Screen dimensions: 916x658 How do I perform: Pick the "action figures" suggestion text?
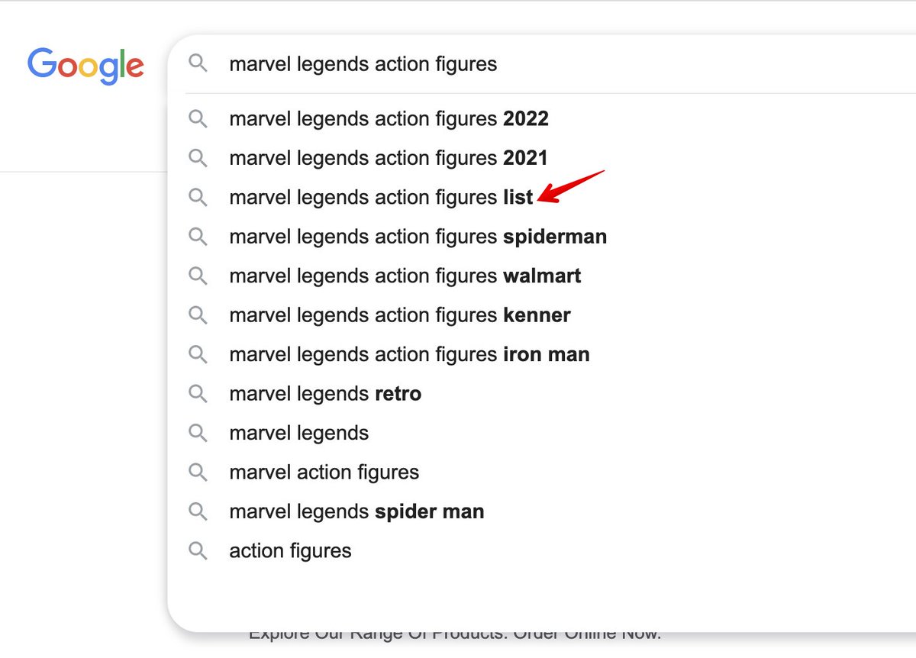click(290, 550)
